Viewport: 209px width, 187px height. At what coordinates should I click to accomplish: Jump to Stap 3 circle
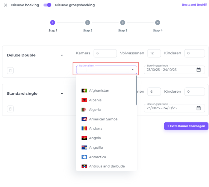pyautogui.click(x=123, y=22)
